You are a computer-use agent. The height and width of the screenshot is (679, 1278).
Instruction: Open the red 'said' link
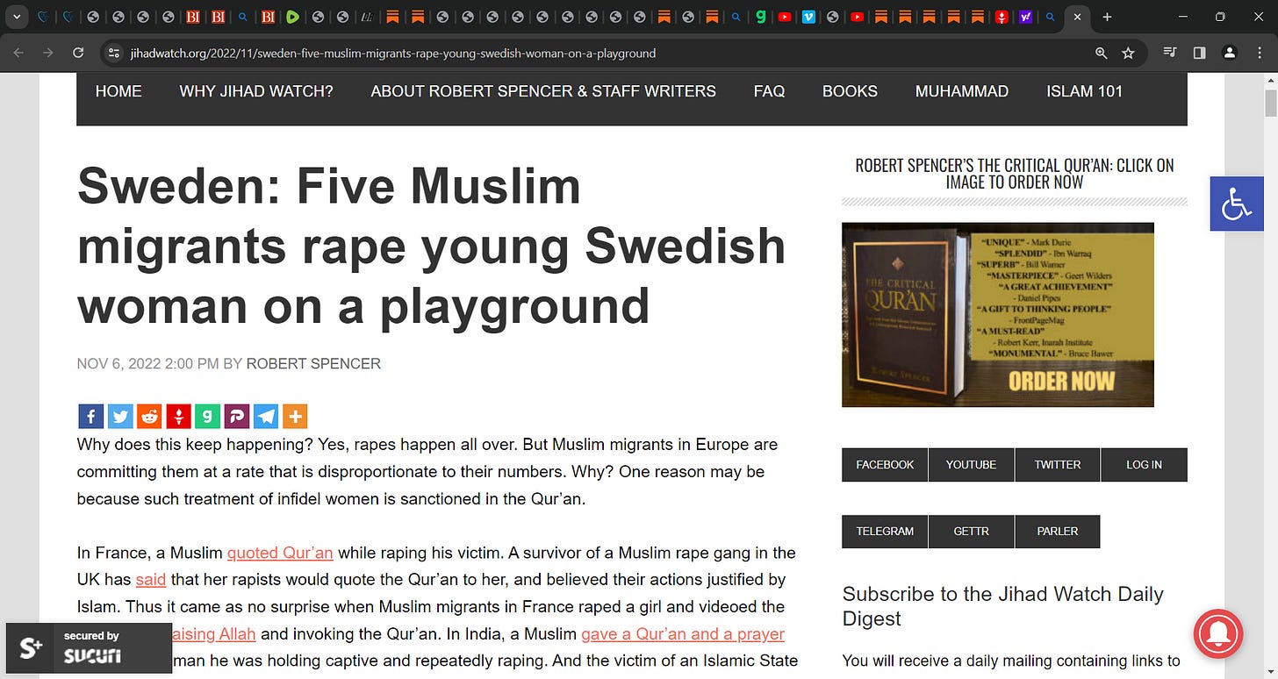pos(151,580)
